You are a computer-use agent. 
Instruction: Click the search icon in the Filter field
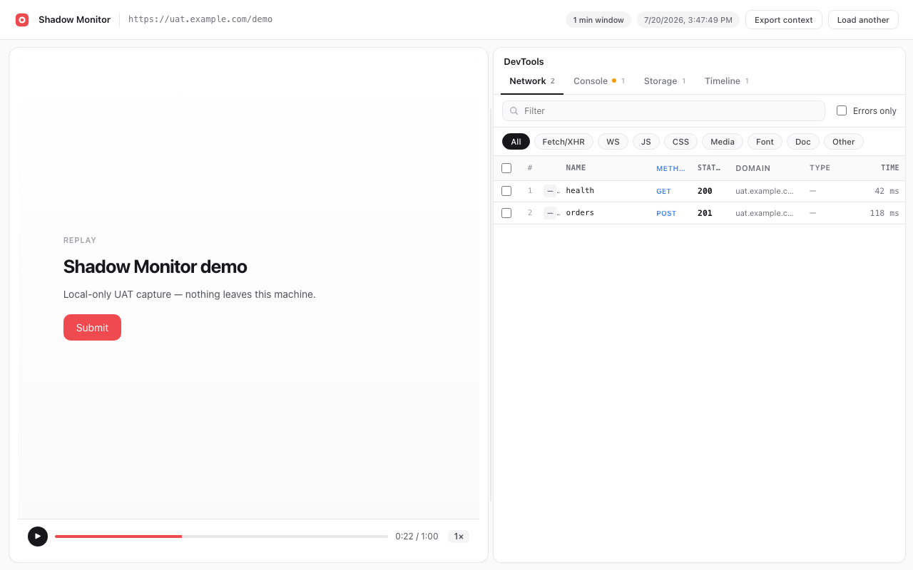[514, 111]
